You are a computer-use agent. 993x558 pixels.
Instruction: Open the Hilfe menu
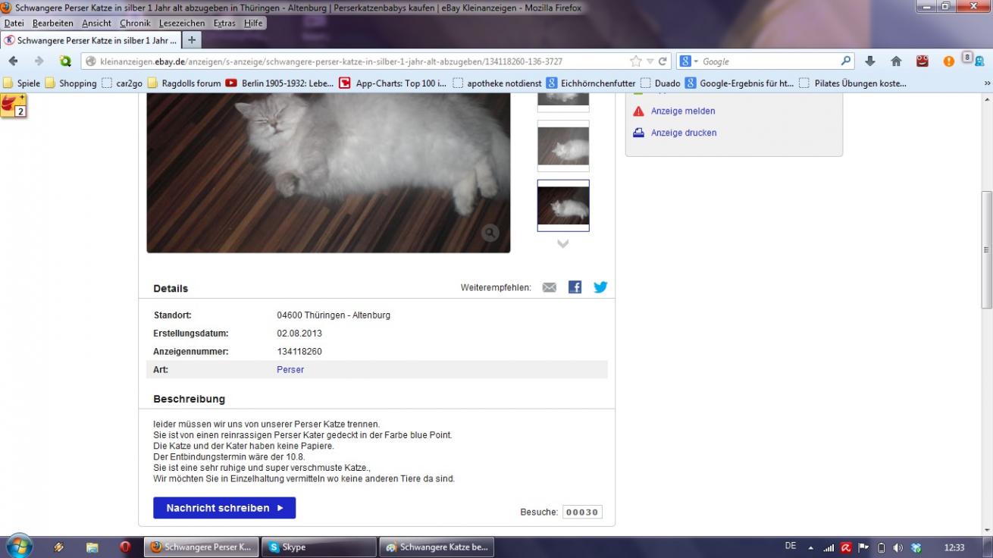(253, 24)
